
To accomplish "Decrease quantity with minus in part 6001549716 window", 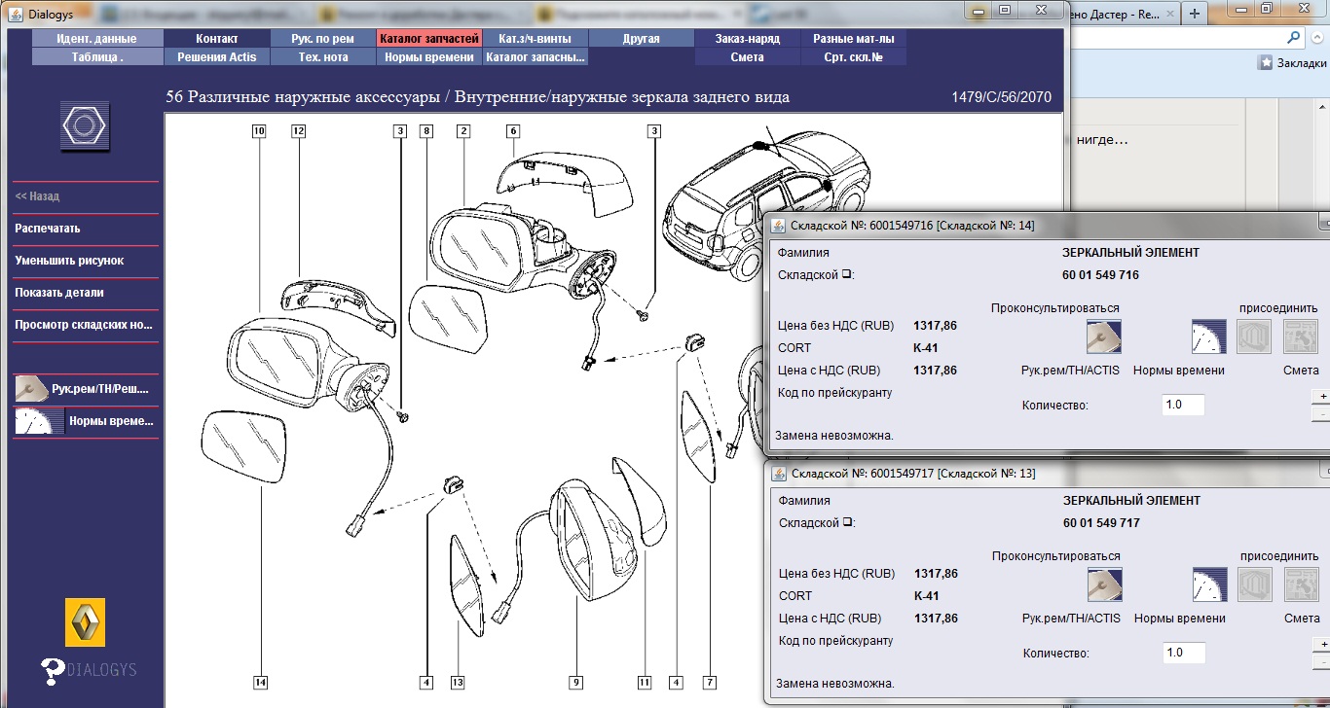I will 1321,413.
